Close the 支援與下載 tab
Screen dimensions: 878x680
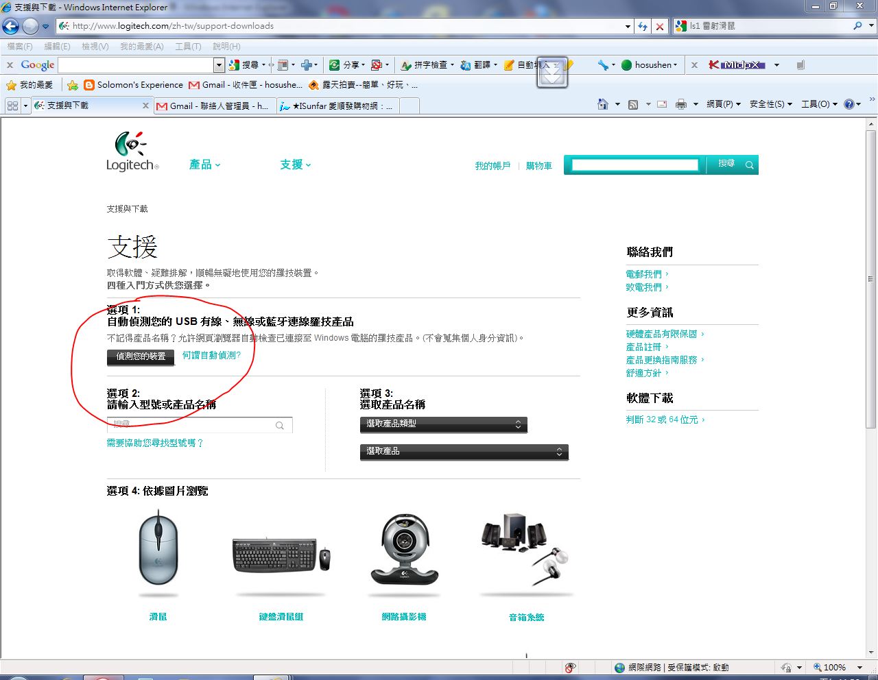pos(145,106)
